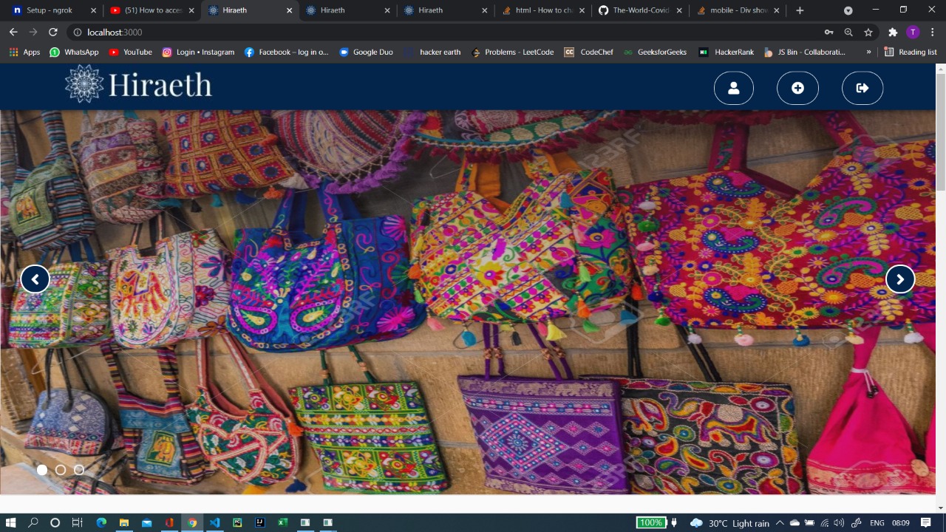
Task: Open the Facebook – log in bookmark
Action: click(286, 52)
